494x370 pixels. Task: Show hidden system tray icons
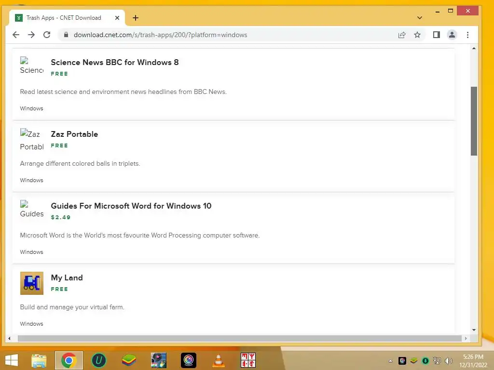[390, 361]
